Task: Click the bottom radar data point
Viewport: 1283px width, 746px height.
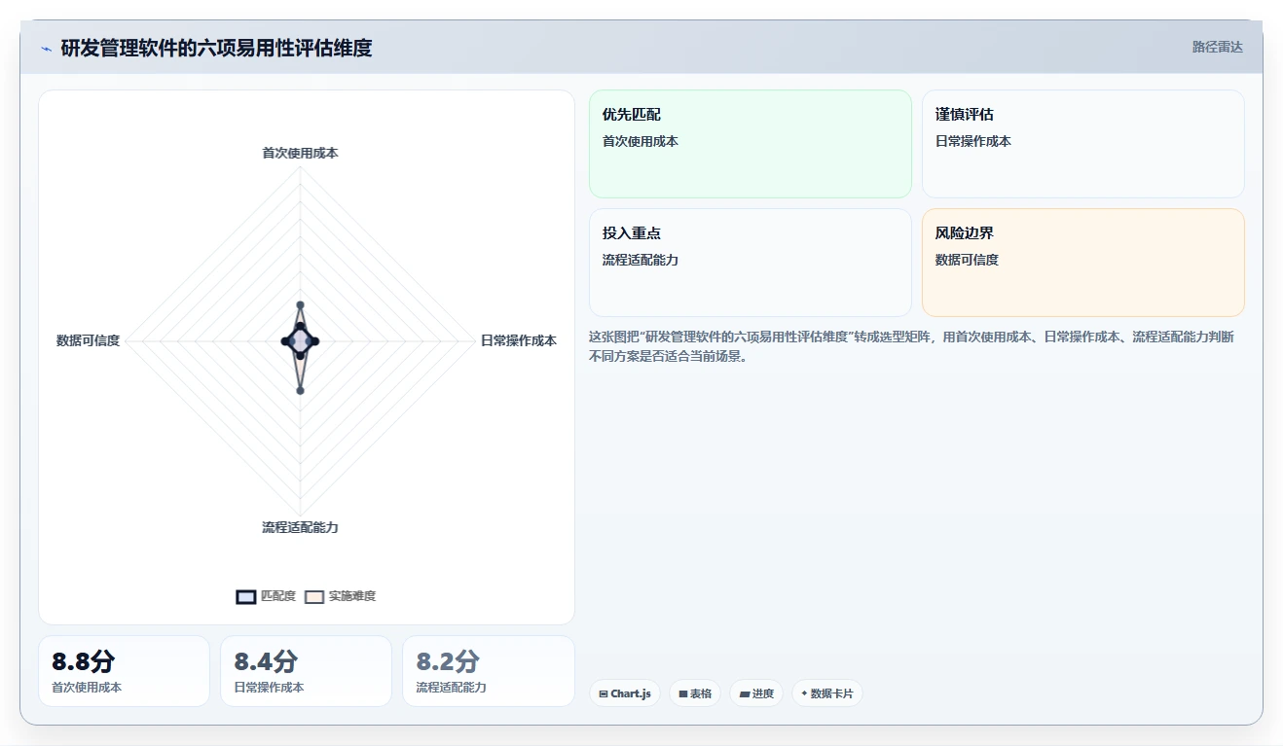Action: 300,391
